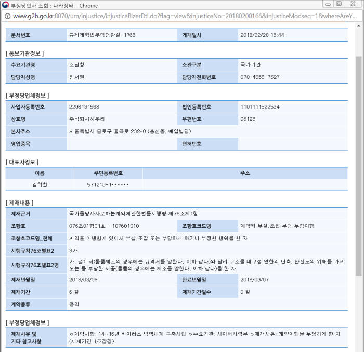Screen dimensions: 364x352
Task: Minimize the Chrome popup window
Action: [x=328, y=4]
